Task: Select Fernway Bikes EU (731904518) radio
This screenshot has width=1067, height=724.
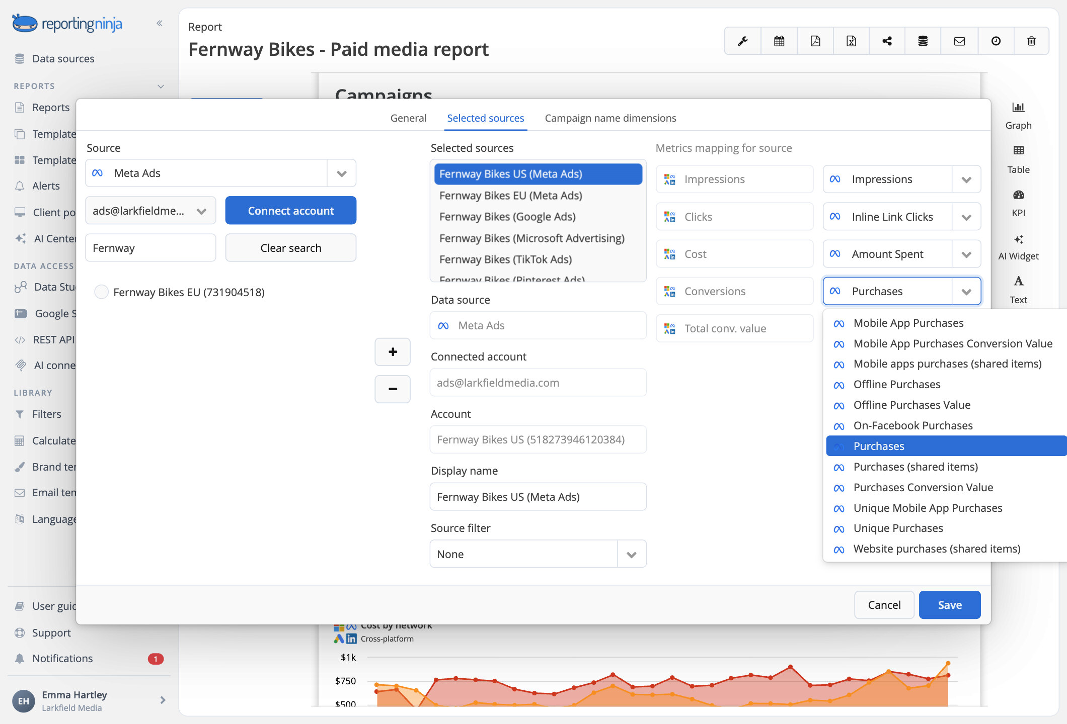Action: tap(102, 292)
